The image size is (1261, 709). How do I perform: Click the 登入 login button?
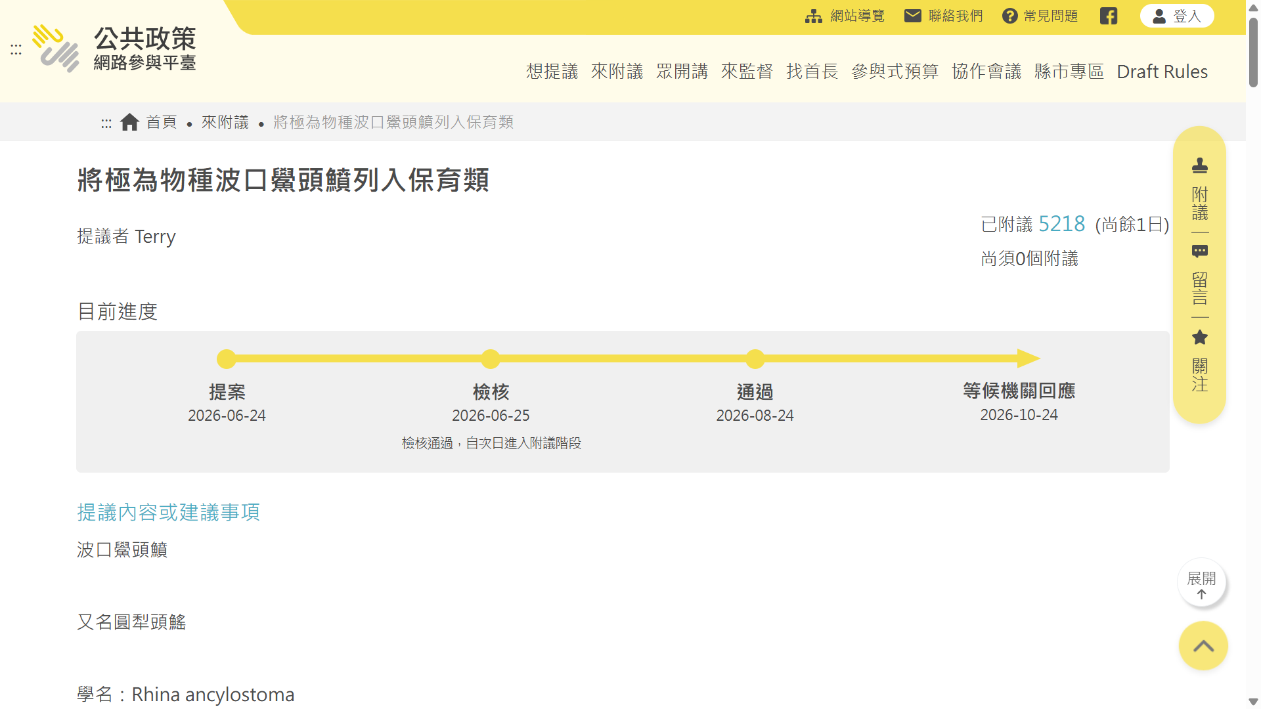pos(1177,16)
